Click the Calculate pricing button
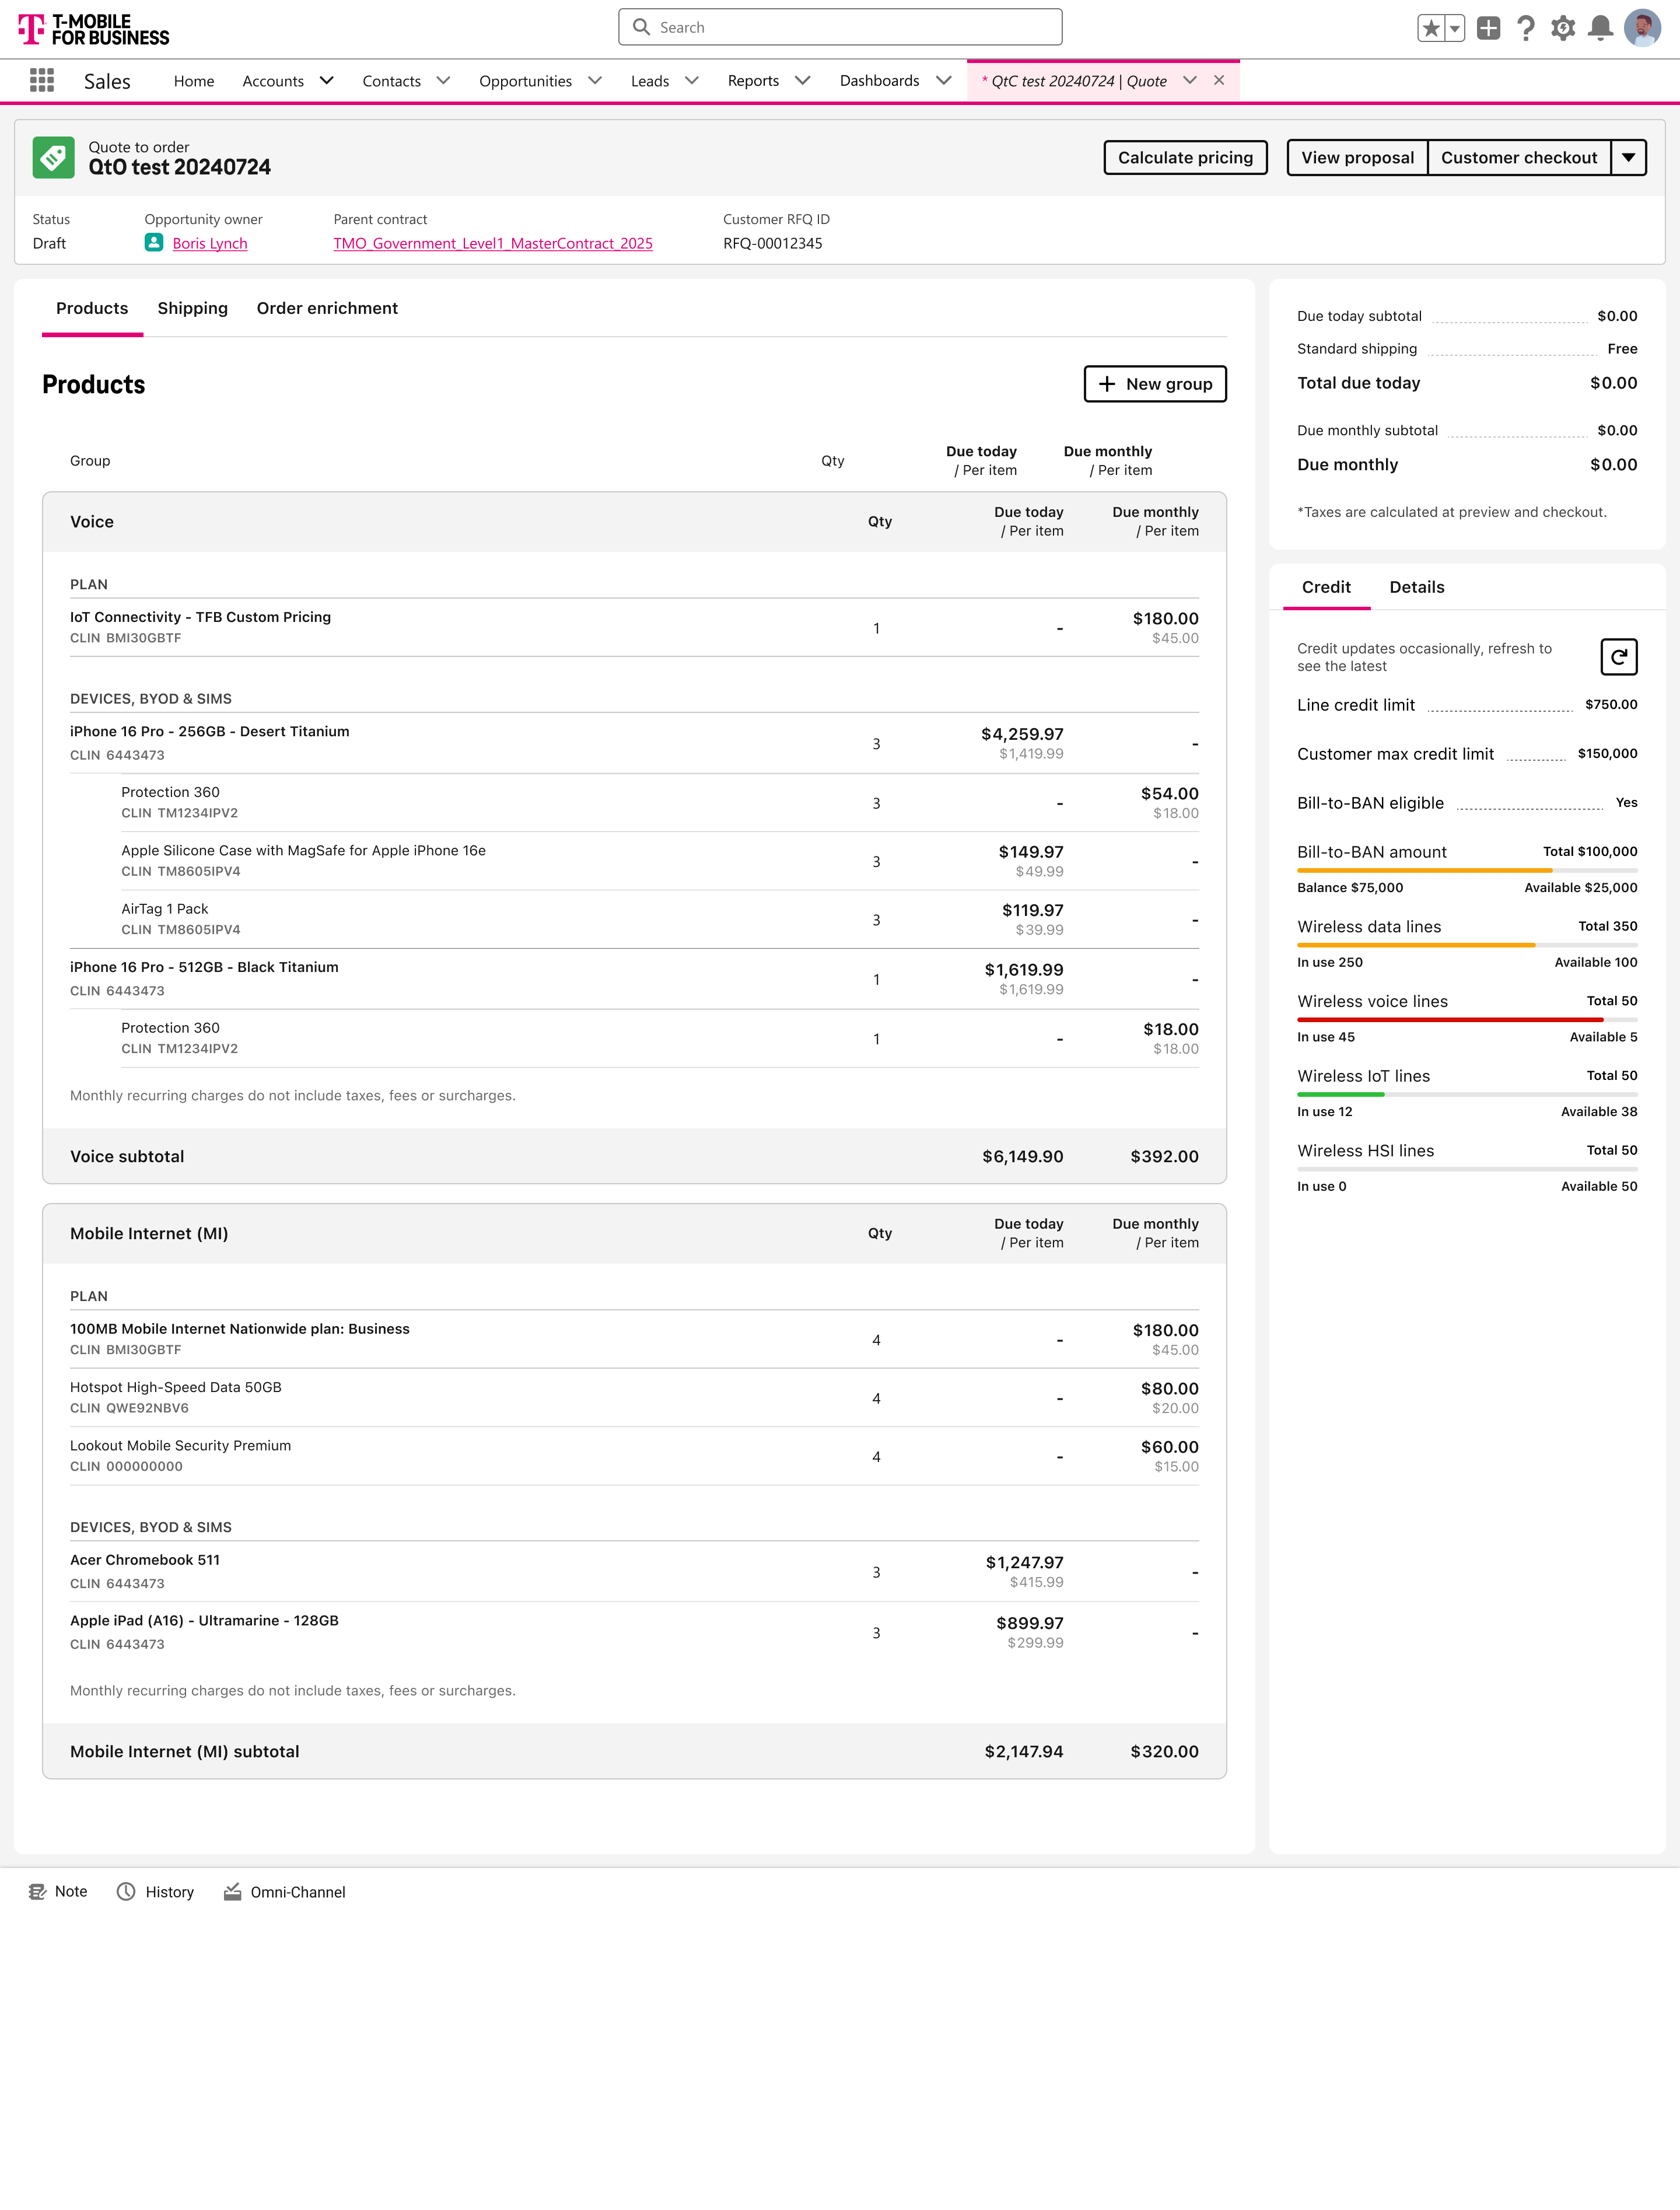The image size is (1680, 2210). coord(1185,157)
